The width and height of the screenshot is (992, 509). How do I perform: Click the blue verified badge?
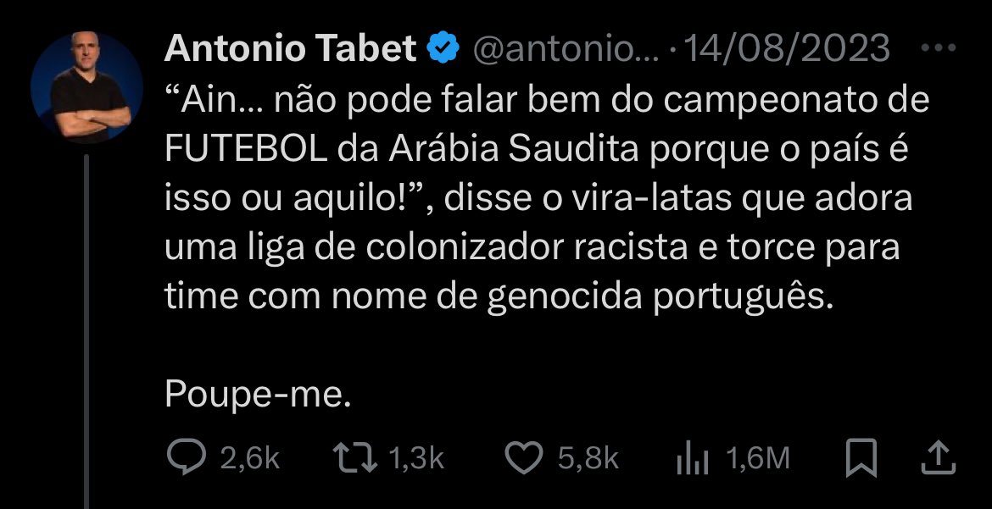[x=443, y=50]
